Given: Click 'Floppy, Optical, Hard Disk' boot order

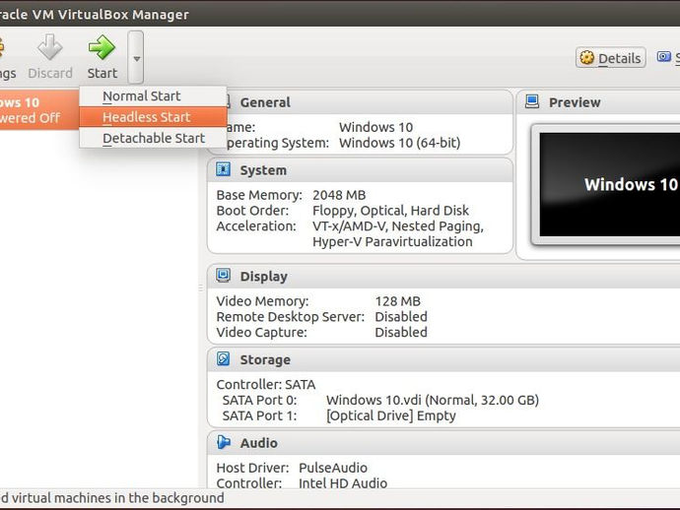Looking at the screenshot, I should click(390, 211).
